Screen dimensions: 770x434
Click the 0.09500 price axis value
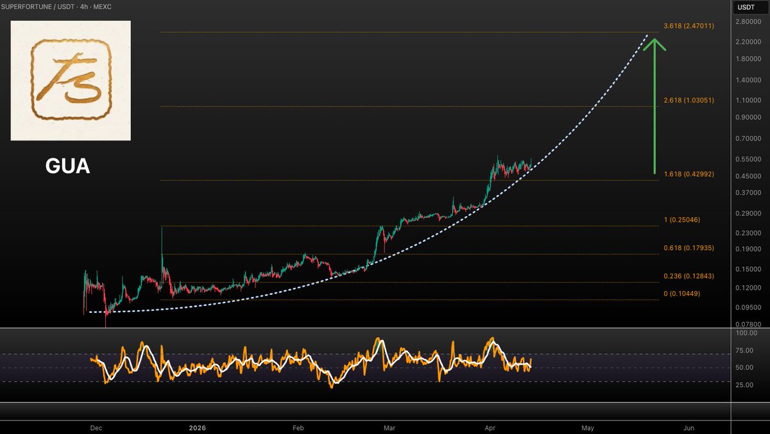tap(748, 308)
